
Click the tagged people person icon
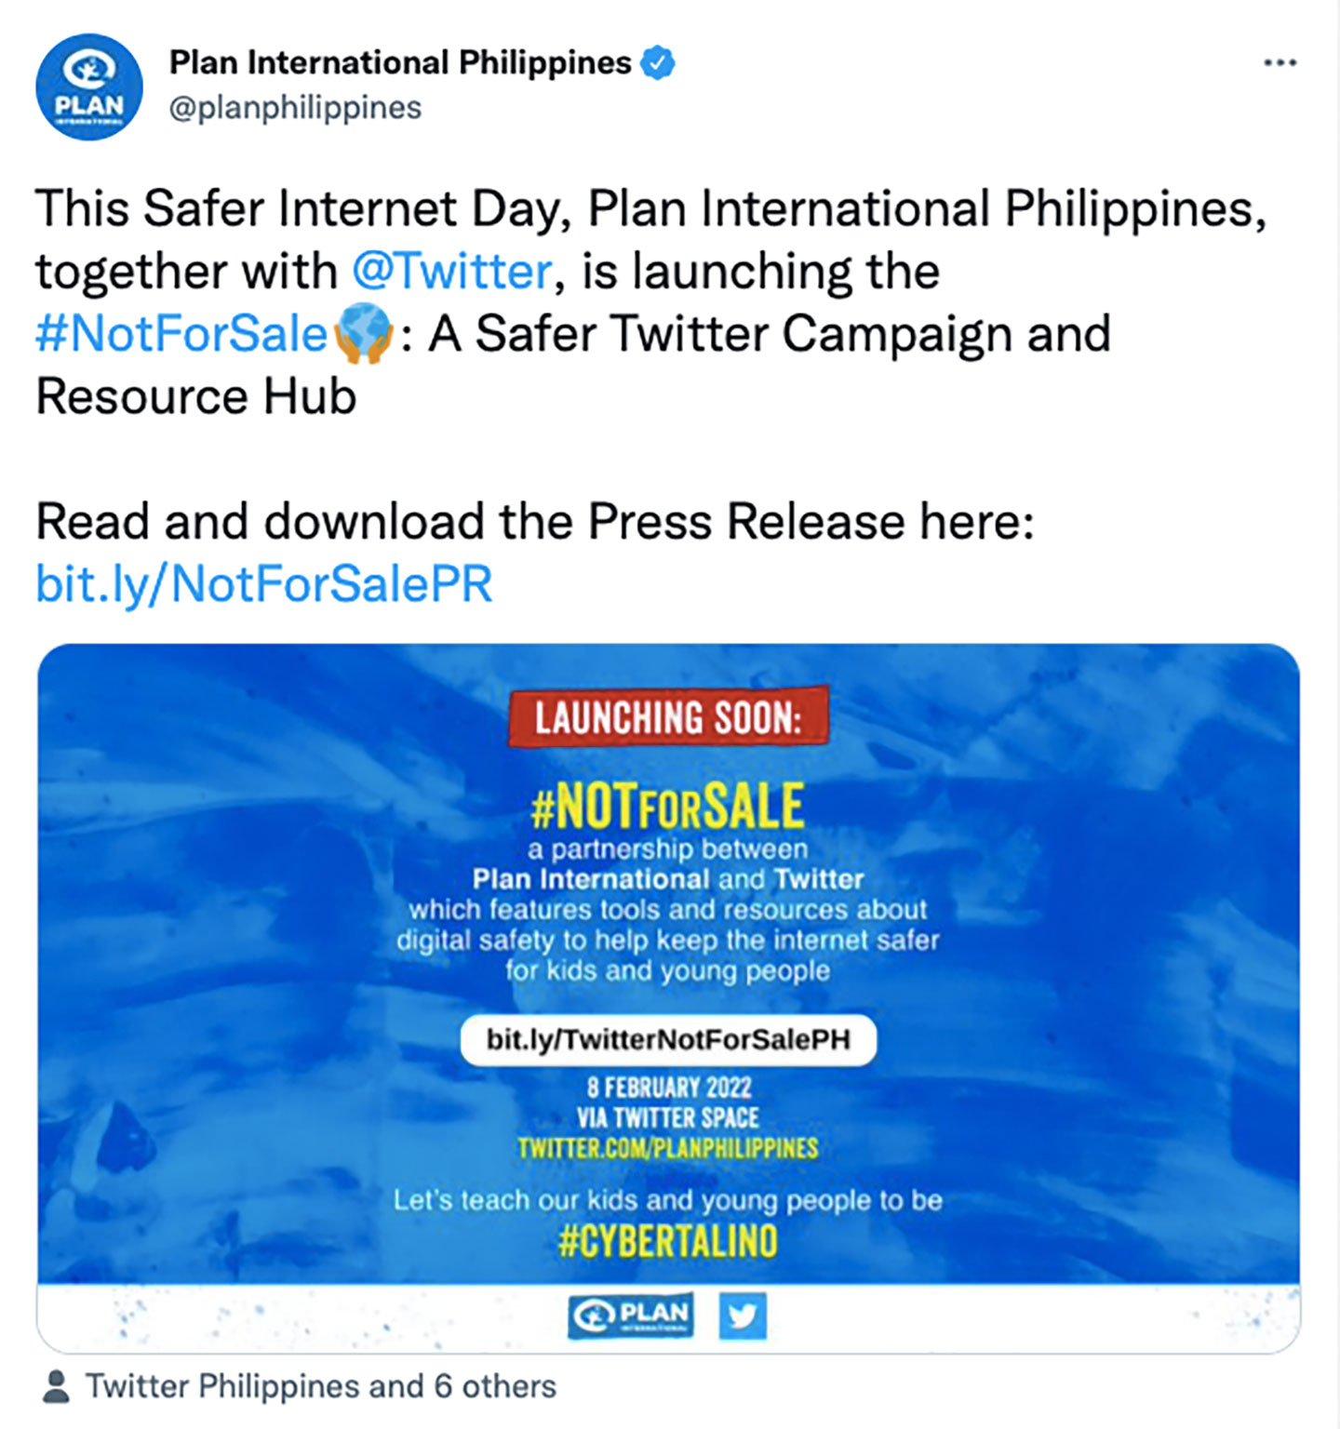click(x=56, y=1386)
